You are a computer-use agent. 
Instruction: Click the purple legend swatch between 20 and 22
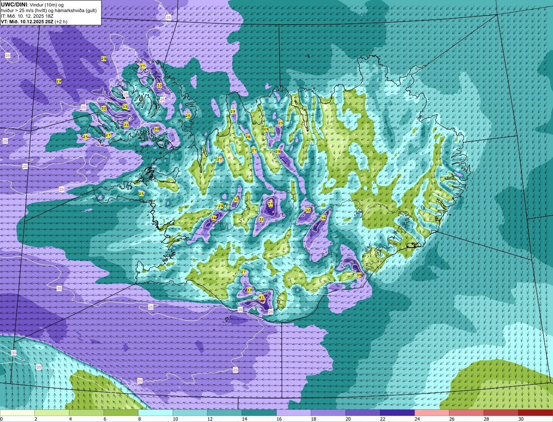click(x=363, y=413)
